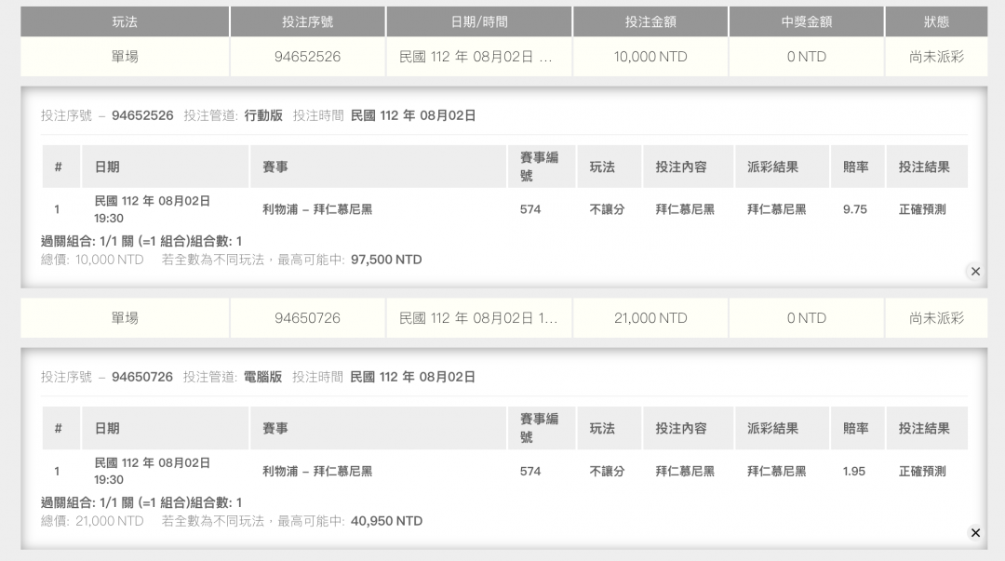Image resolution: width=1005 pixels, height=561 pixels.
Task: Click the 狀態 column header
Action: [936, 21]
